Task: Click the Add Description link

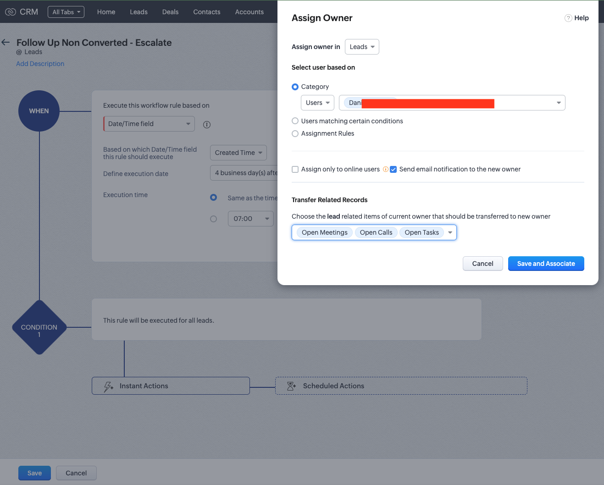Action: (x=40, y=64)
